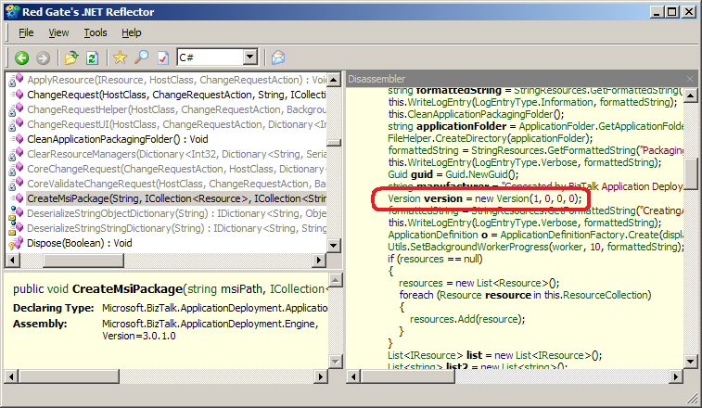
Task: Click the .NET Reflector title bar app icon
Action: tap(13, 12)
